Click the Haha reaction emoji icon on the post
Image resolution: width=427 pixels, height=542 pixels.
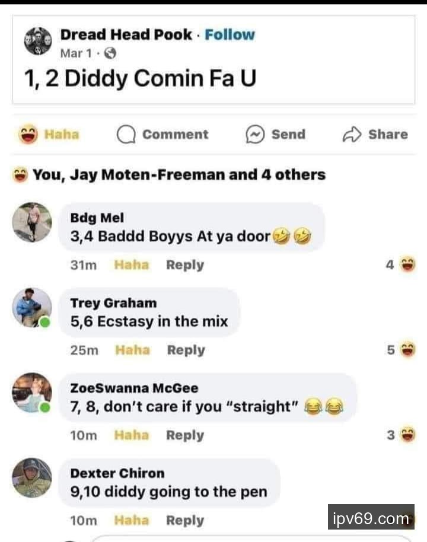pos(28,134)
